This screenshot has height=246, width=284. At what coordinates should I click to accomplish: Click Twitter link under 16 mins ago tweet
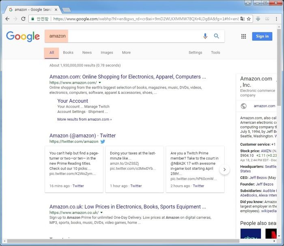tap(78, 186)
